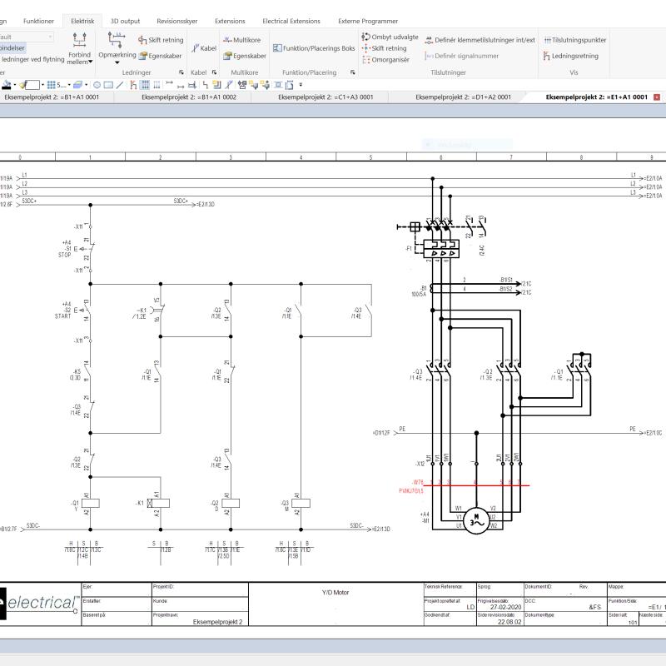666x666 pixels.
Task: Open the fill color dropdown arrow
Action: pos(15,85)
